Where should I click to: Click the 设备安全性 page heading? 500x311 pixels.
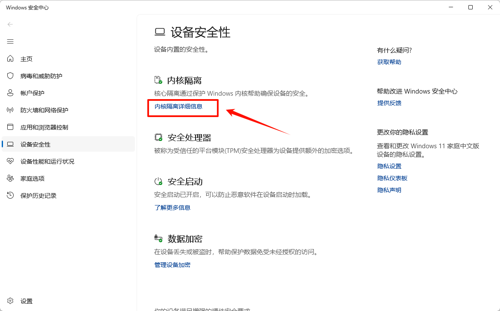coord(200,32)
